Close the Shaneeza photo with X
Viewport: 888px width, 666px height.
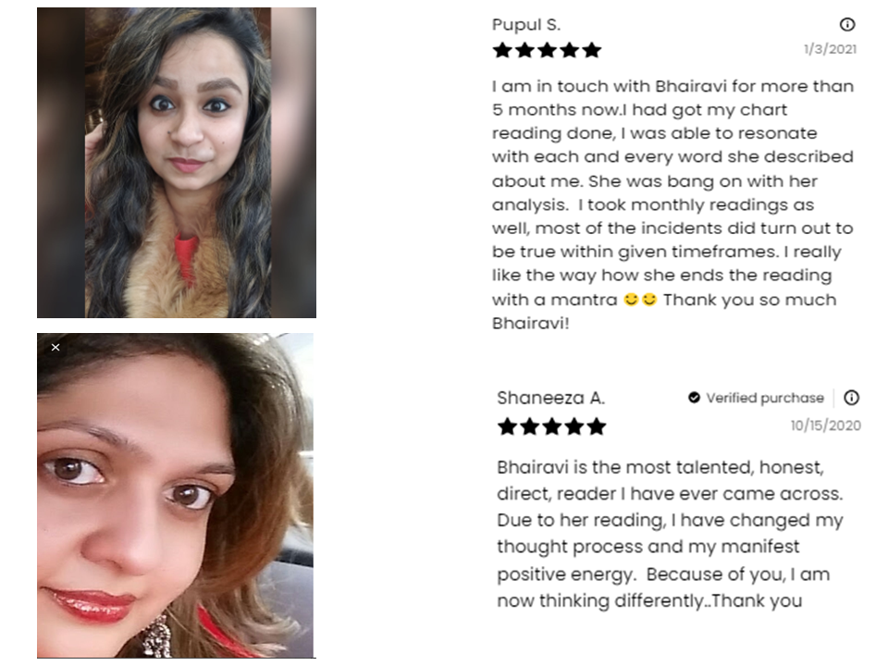55,347
